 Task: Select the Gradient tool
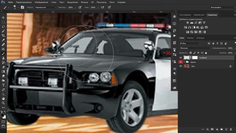3,72
